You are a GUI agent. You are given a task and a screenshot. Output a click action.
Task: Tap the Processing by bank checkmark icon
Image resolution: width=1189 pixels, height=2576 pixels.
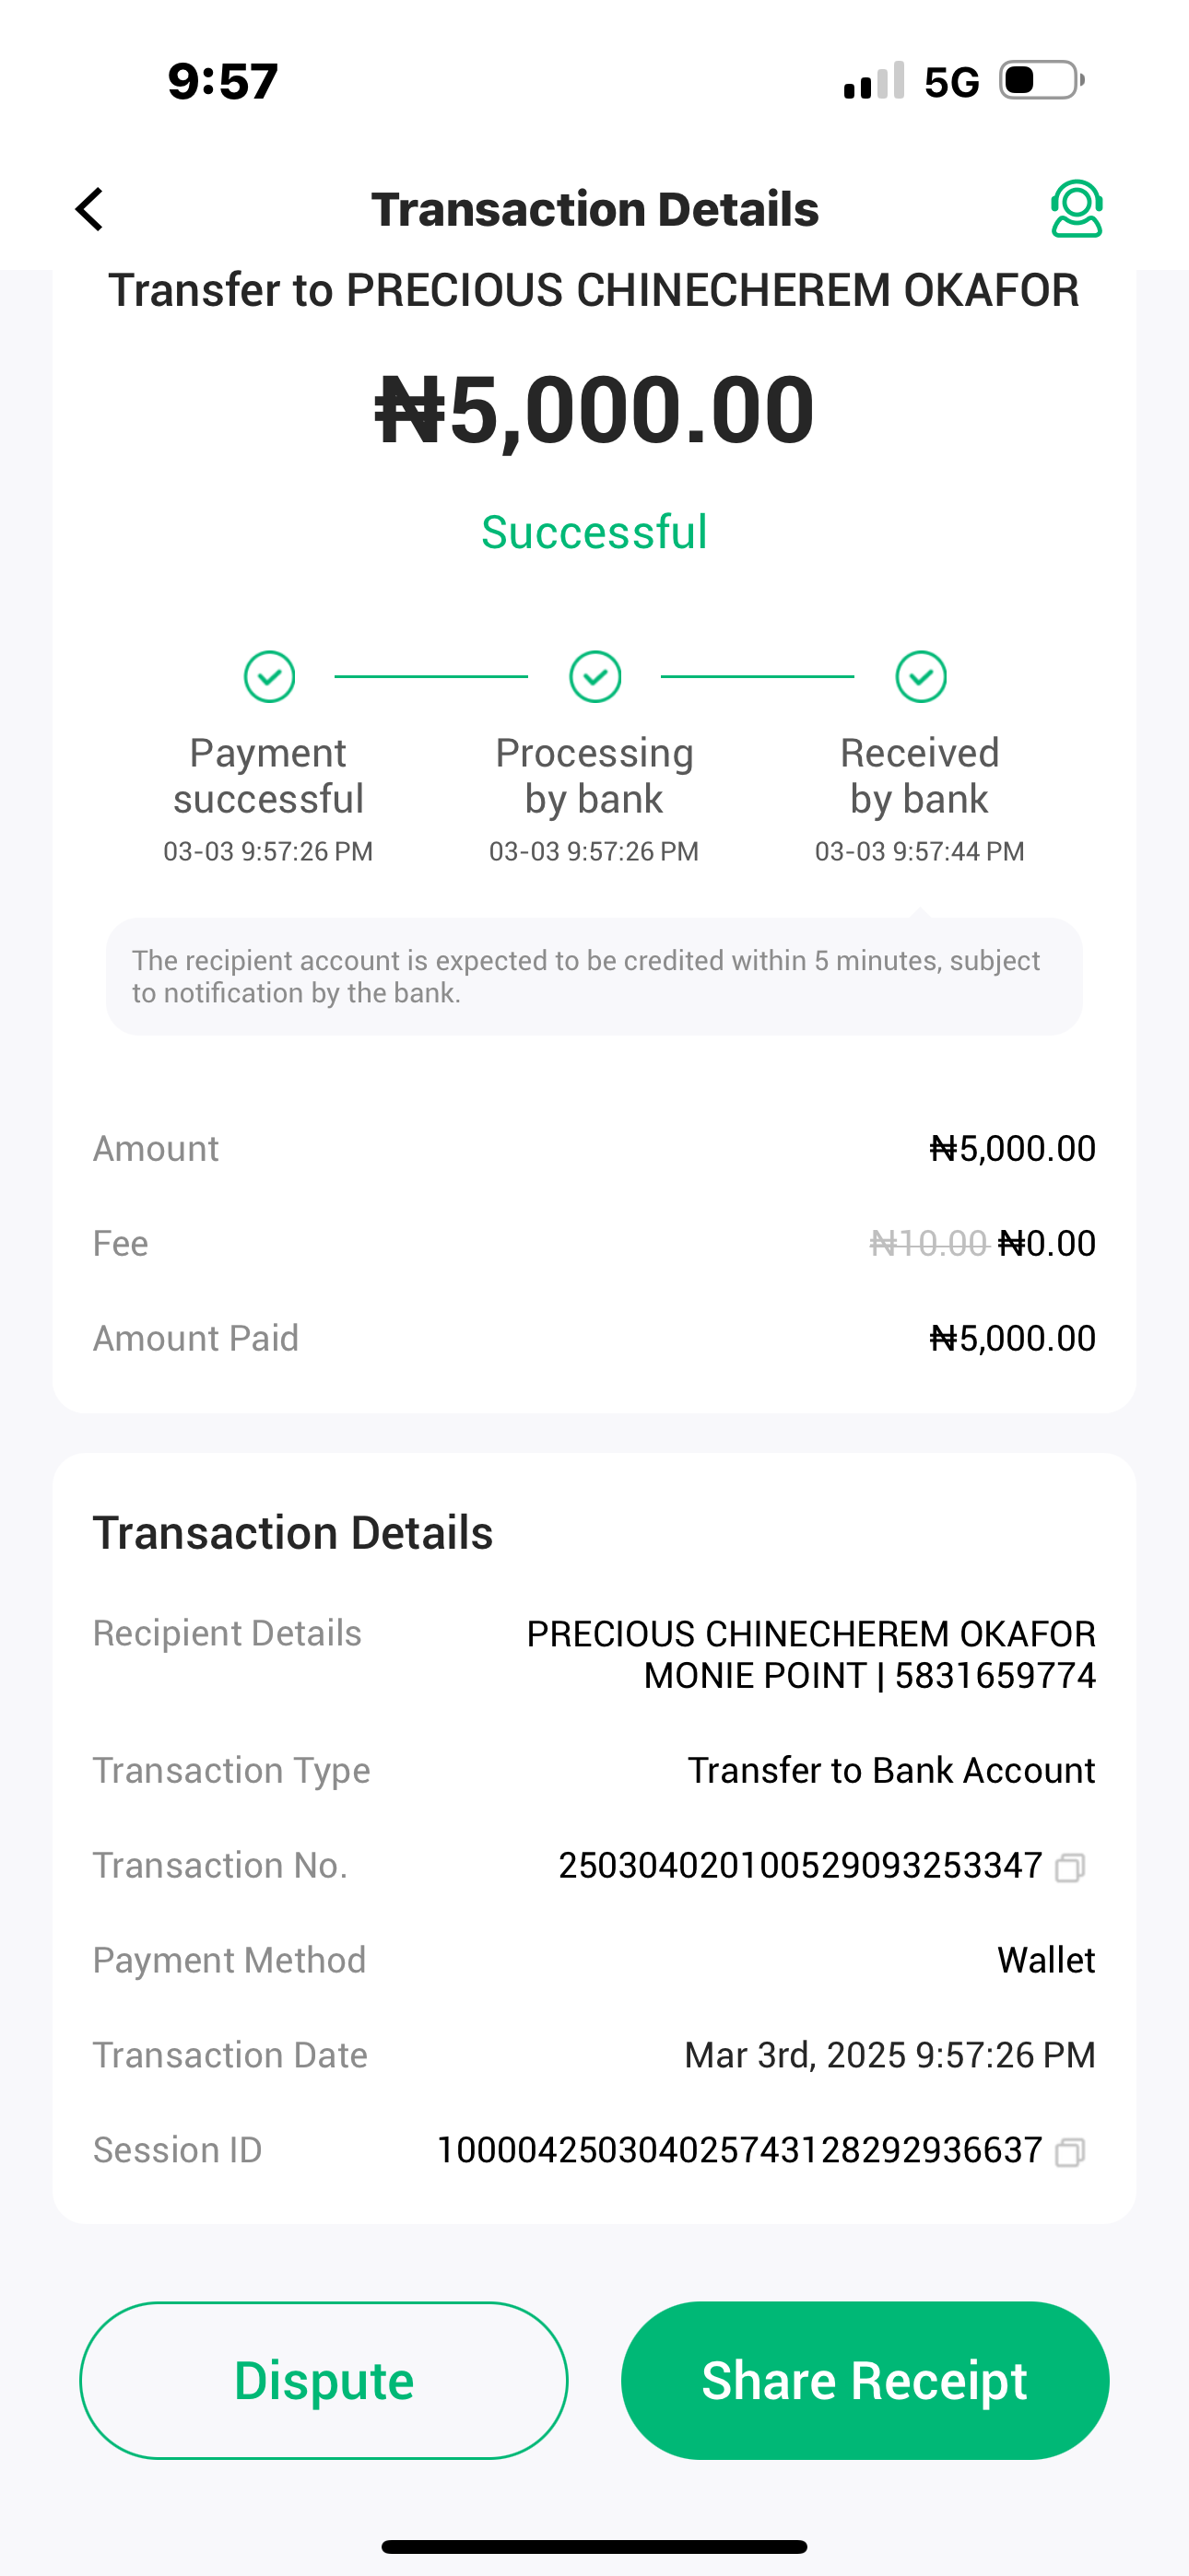(595, 677)
